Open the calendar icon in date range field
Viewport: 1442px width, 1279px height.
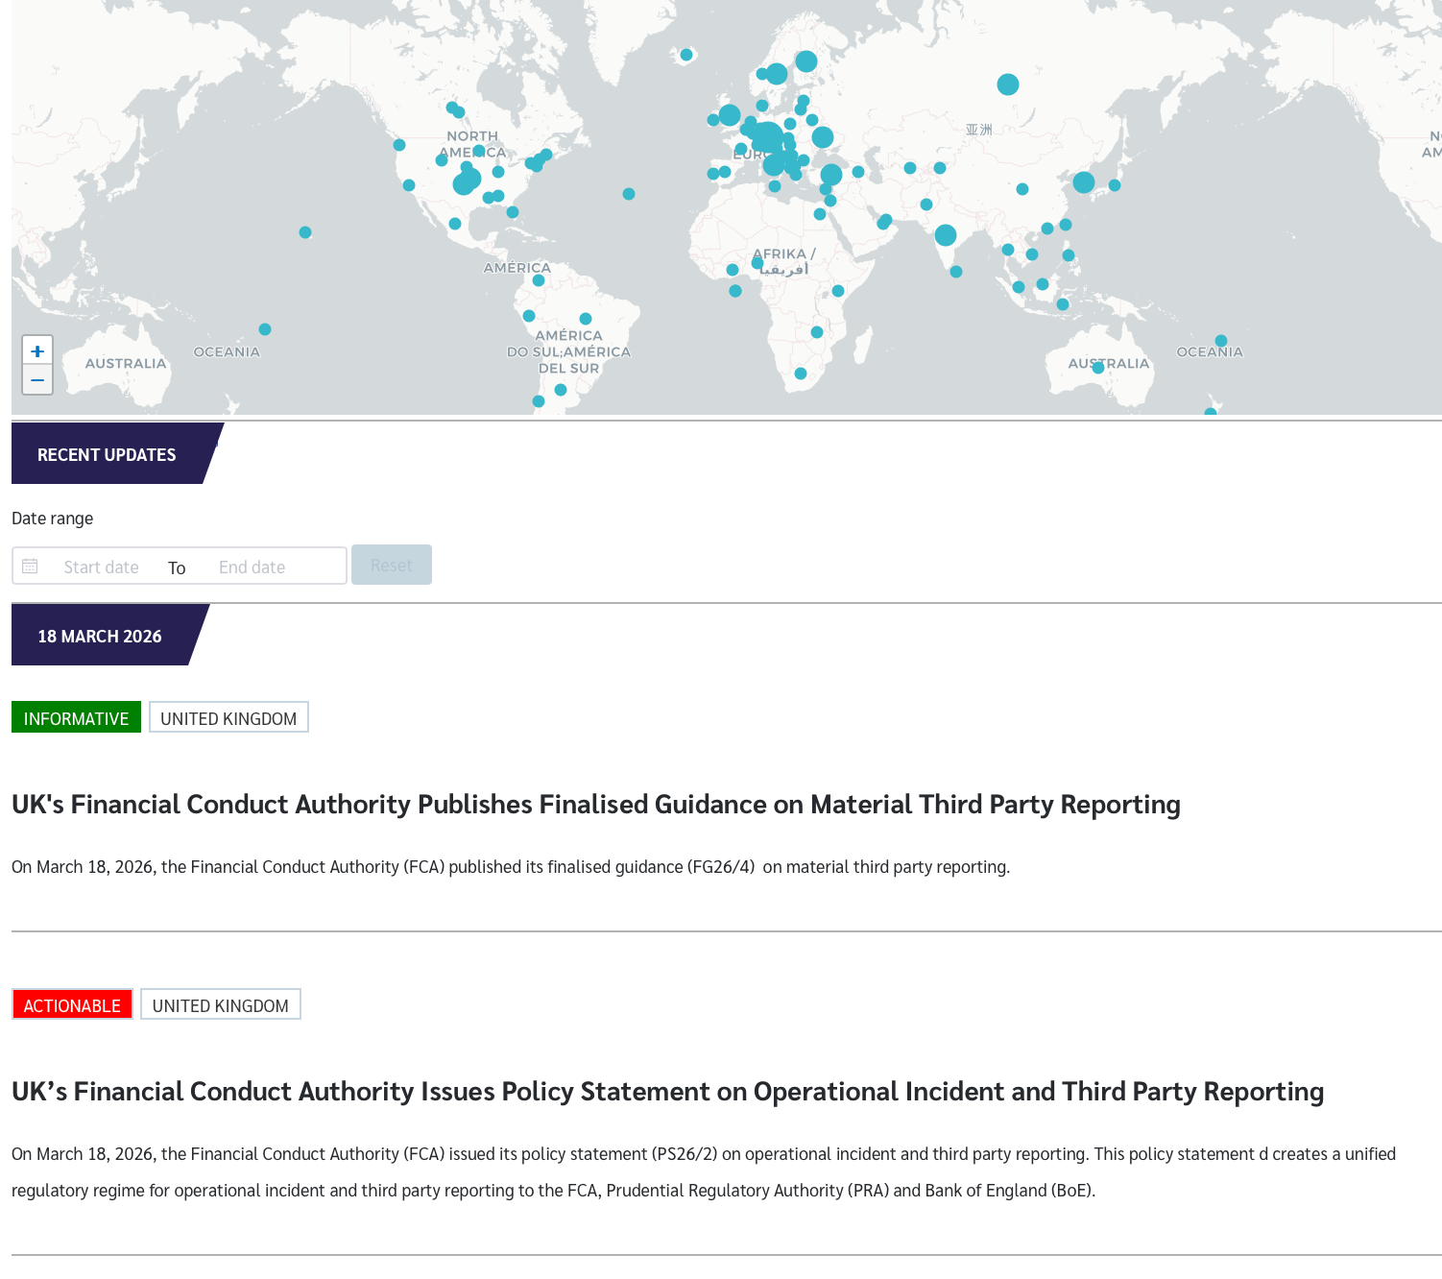pyautogui.click(x=30, y=567)
